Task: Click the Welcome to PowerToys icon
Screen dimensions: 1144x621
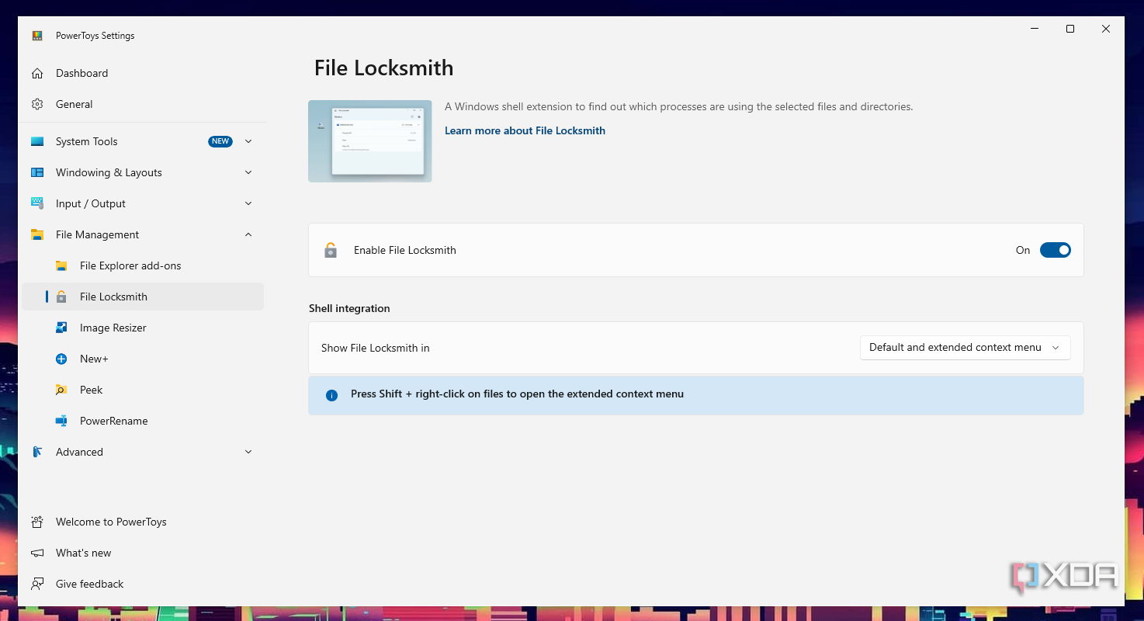Action: 37,522
